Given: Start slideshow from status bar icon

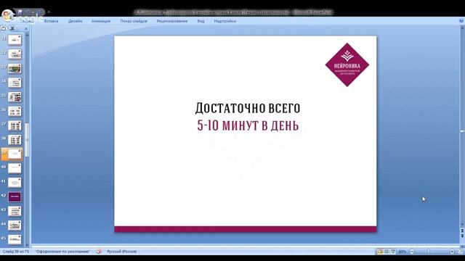Looking at the screenshot, I should point(393,252).
